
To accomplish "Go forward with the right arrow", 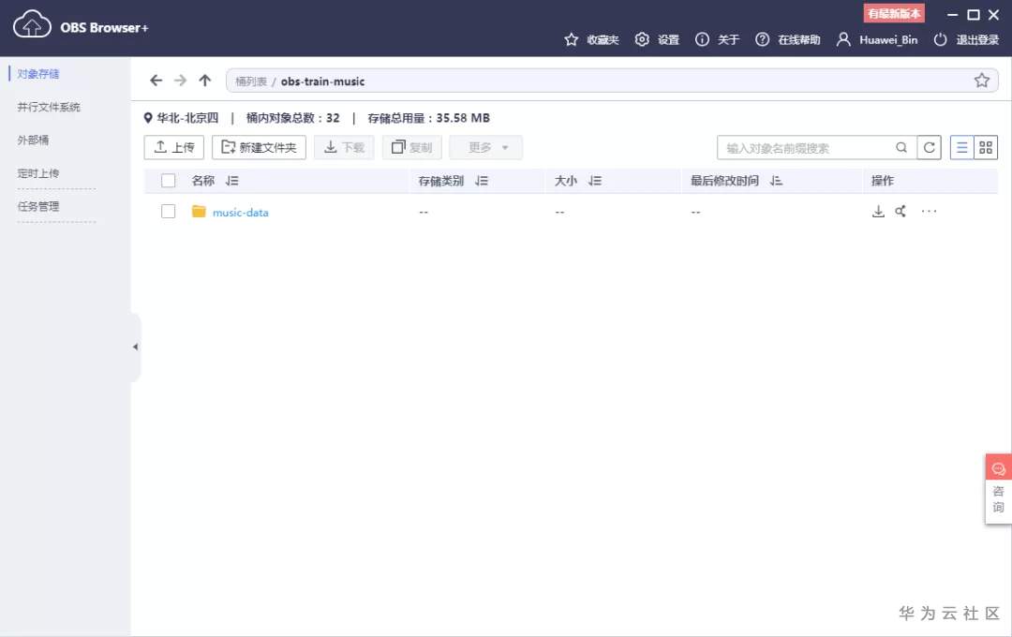I will click(181, 80).
